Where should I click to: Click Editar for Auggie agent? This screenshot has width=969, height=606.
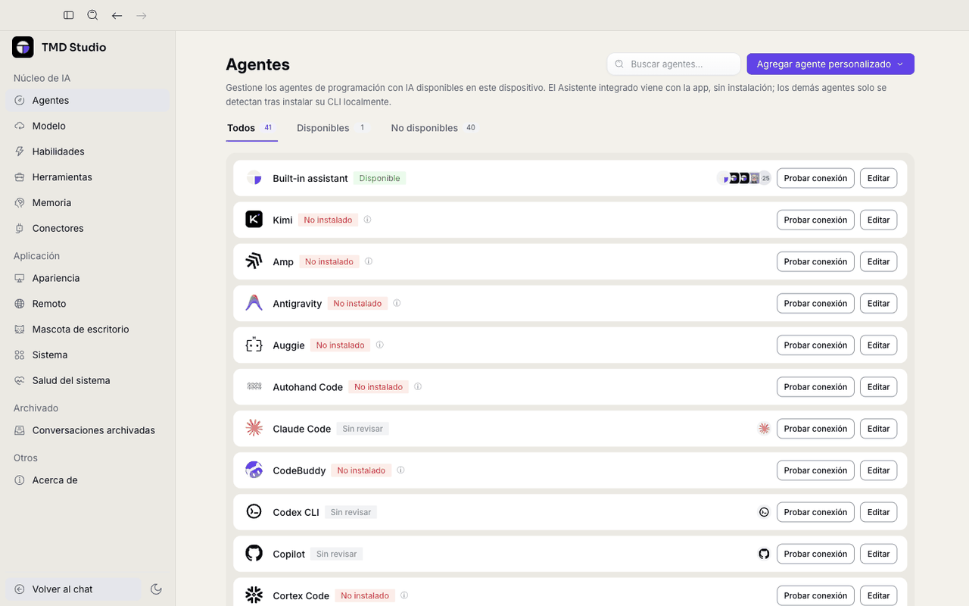(x=878, y=345)
